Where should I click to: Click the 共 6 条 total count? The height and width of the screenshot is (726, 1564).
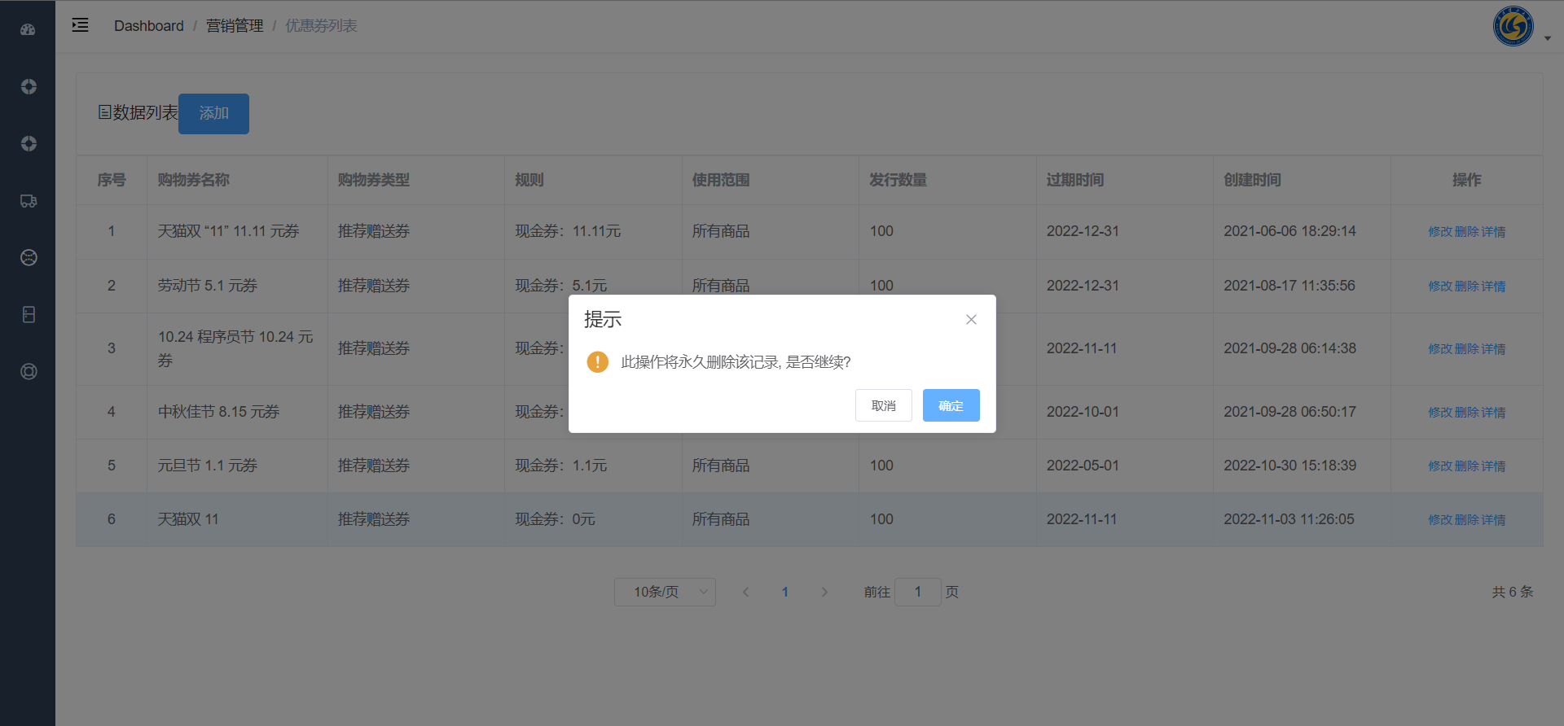pyautogui.click(x=1513, y=592)
